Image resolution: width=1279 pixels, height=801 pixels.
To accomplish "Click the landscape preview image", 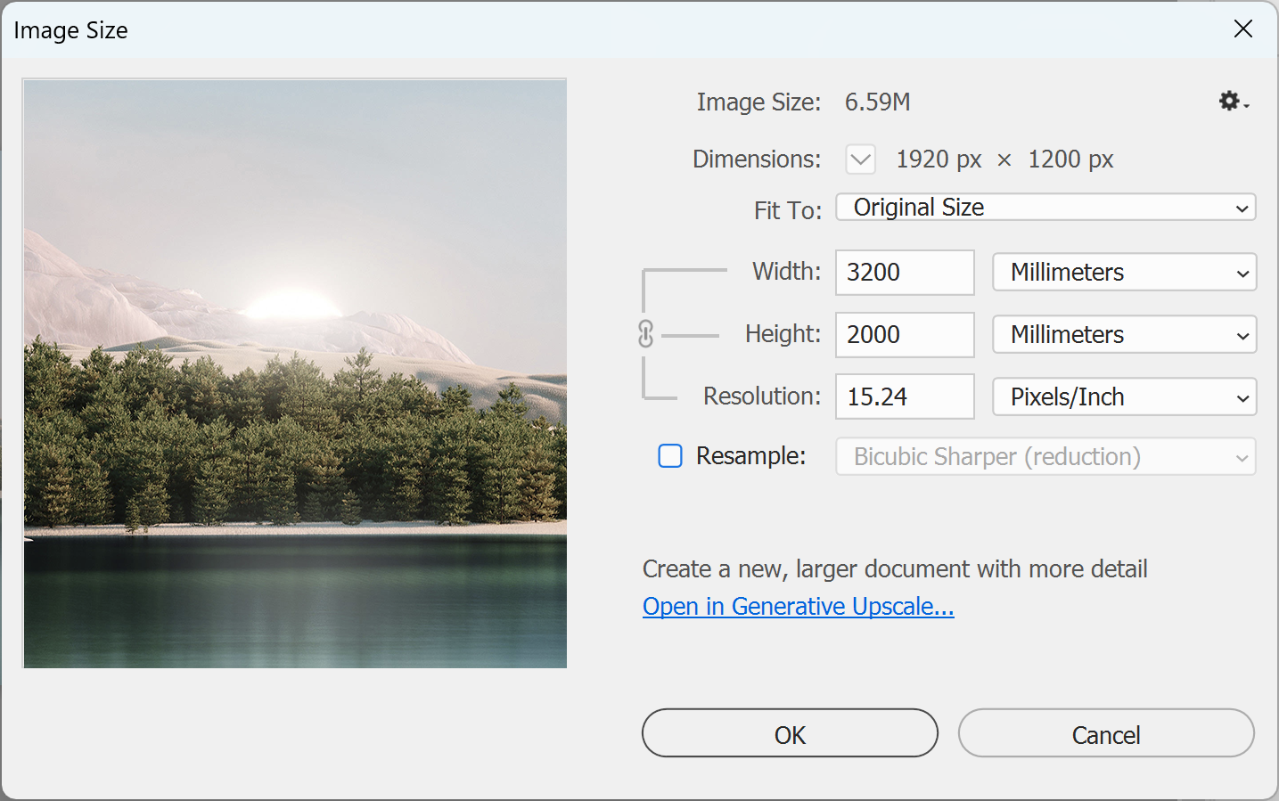I will click(x=295, y=373).
